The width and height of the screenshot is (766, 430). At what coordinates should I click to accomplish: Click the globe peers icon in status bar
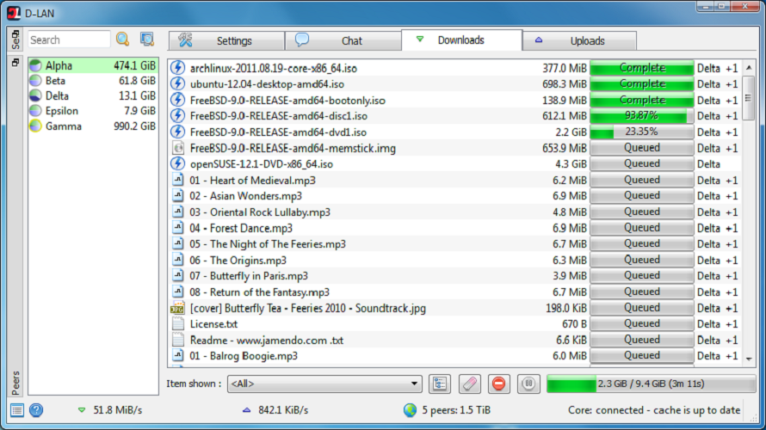point(410,410)
